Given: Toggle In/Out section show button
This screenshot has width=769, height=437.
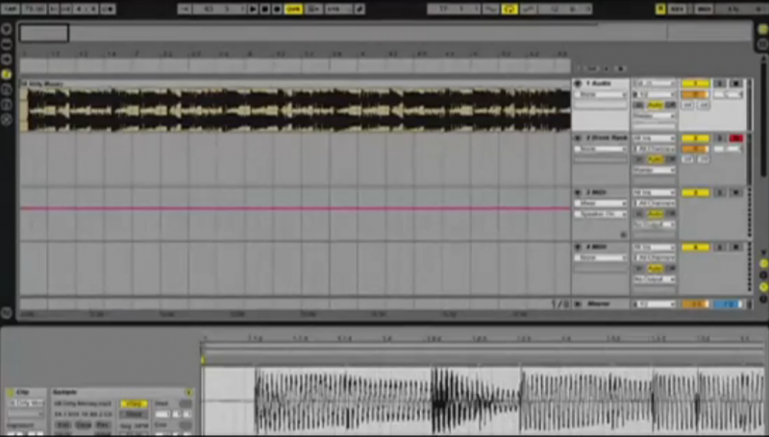Looking at the screenshot, I should click(763, 263).
